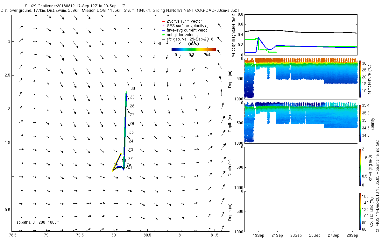The height and width of the screenshot is (239, 382).
Task: Click the '27Sep' date tick on the time axis
Action: 333,235
